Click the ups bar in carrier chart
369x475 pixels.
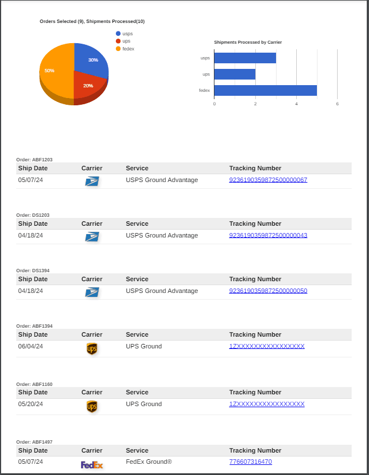click(235, 74)
